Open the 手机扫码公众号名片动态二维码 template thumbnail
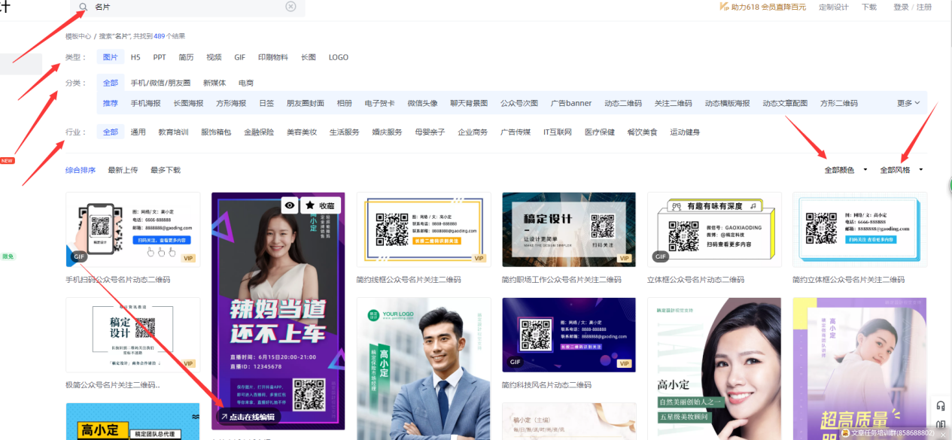 point(133,229)
